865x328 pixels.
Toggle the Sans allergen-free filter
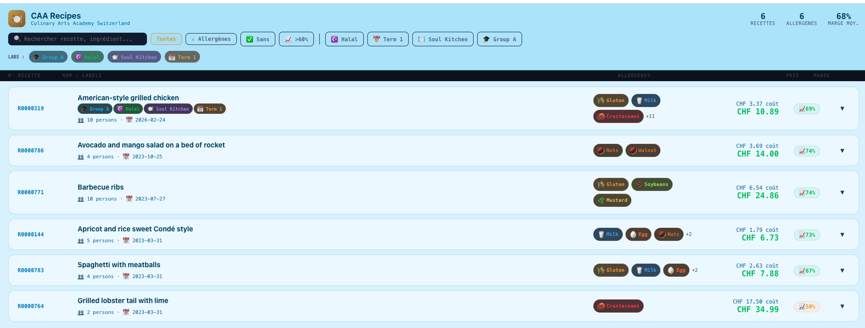[x=258, y=39]
